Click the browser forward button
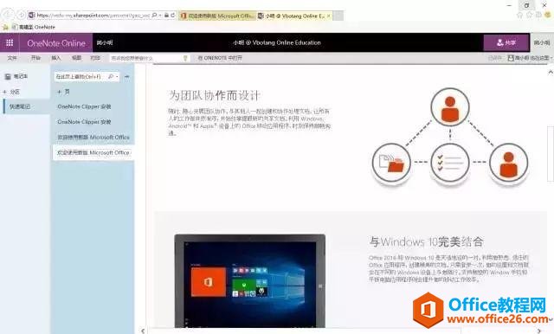554x334 pixels. coord(21,15)
